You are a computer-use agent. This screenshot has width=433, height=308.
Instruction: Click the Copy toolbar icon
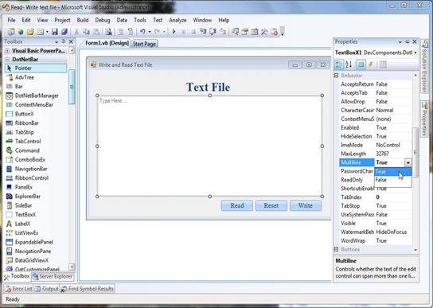point(86,32)
